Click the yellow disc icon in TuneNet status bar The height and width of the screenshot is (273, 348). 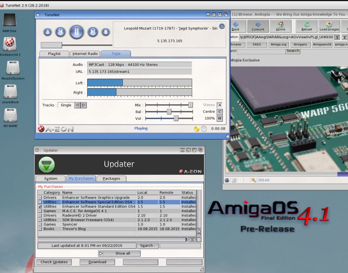[197, 128]
